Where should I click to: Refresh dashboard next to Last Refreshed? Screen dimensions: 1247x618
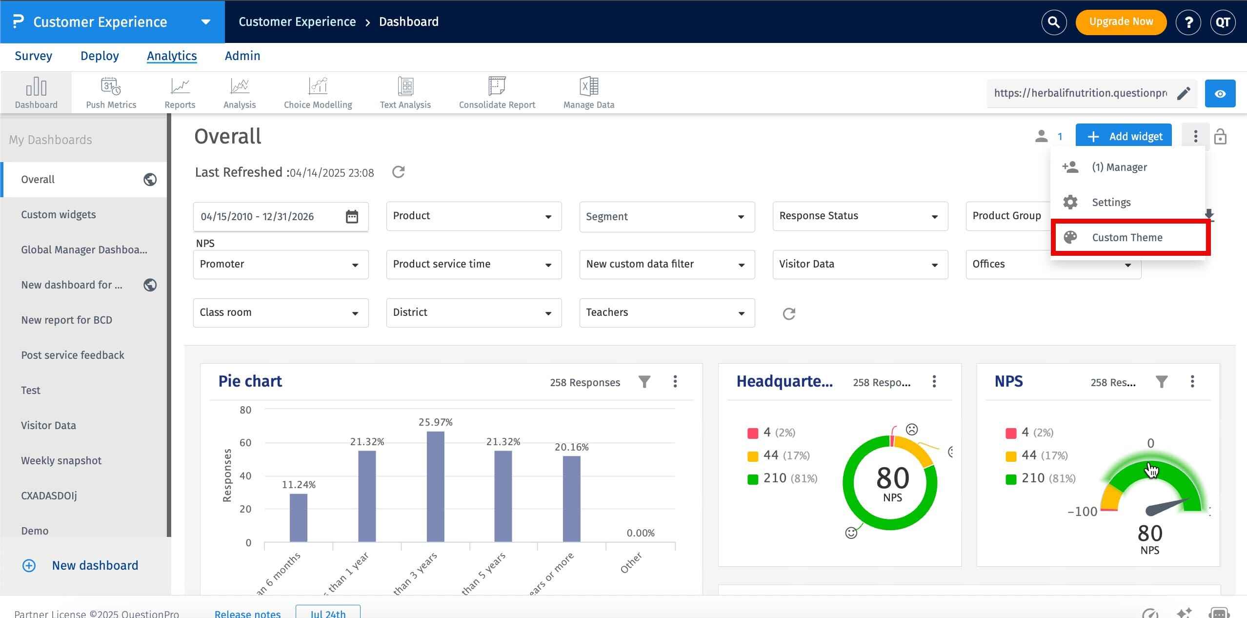click(398, 172)
